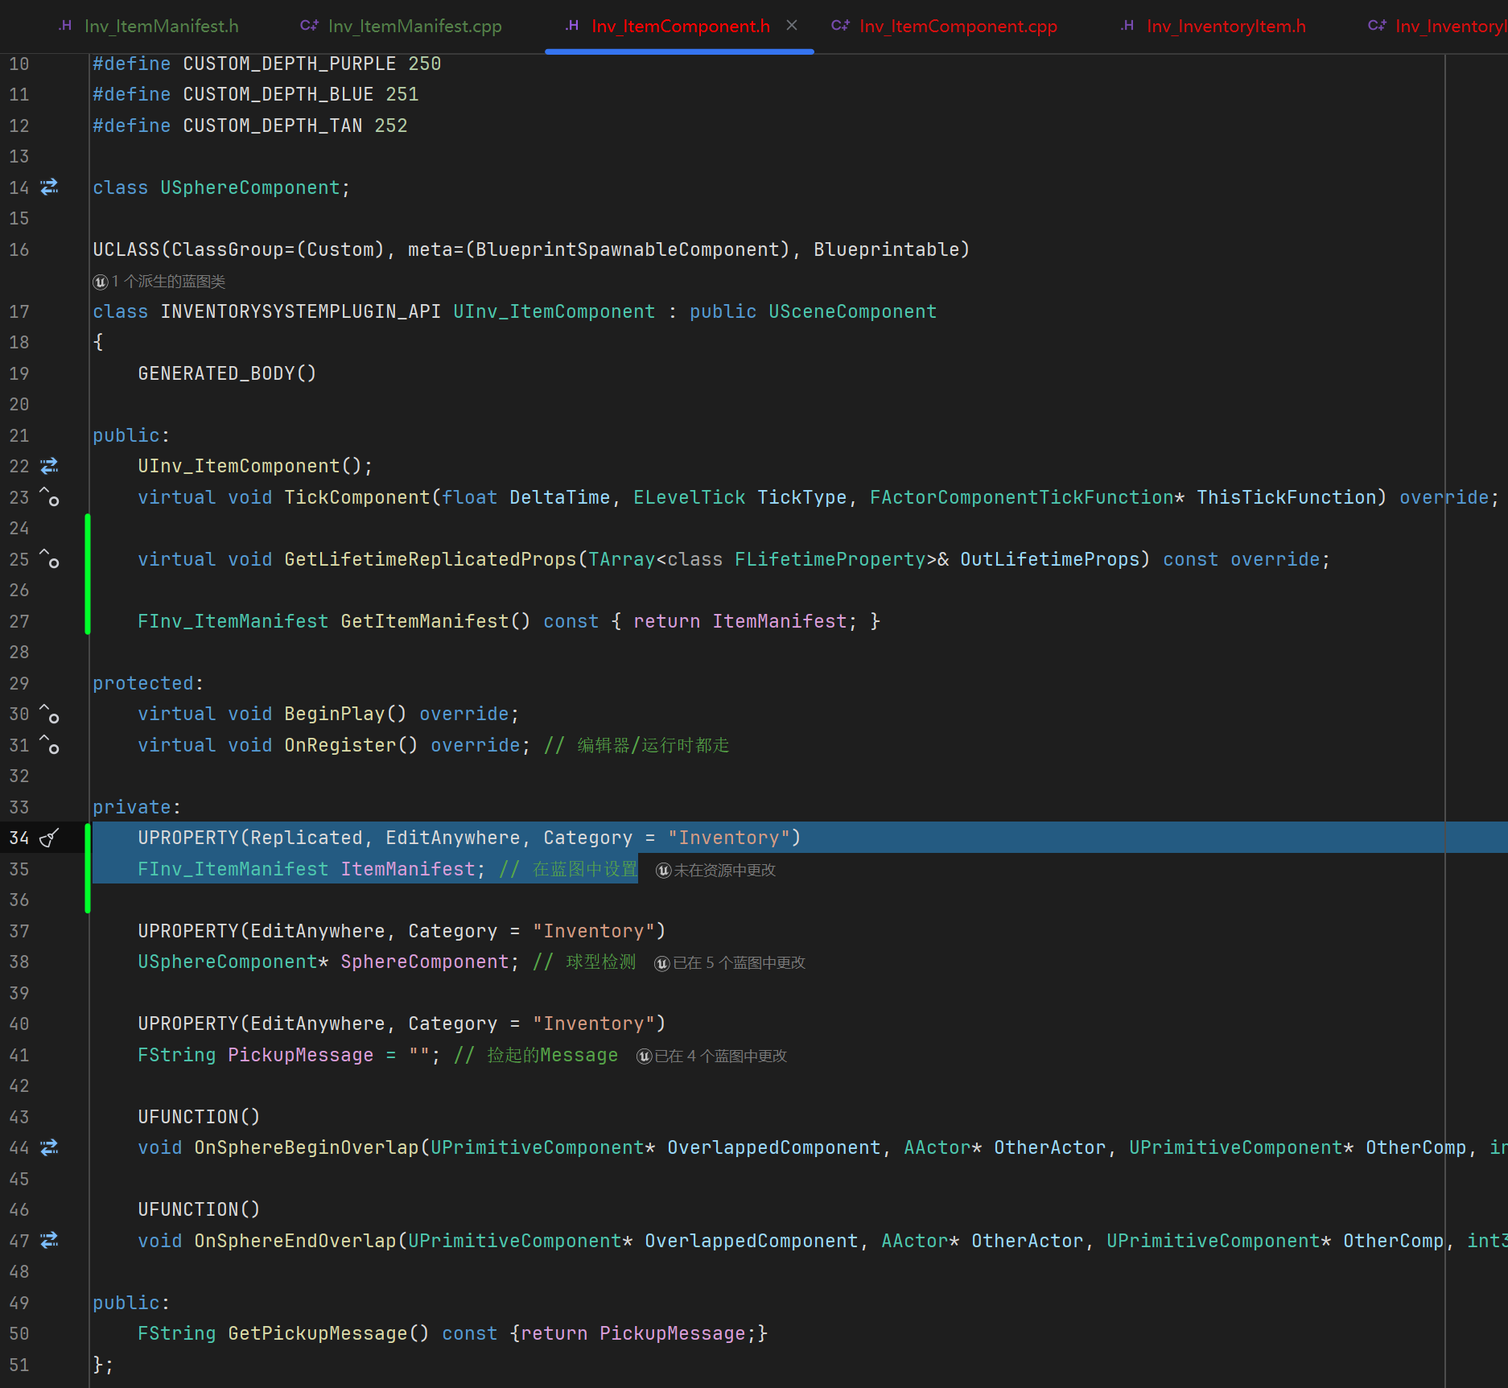Image resolution: width=1508 pixels, height=1388 pixels.
Task: Click the OnSphereBeginOverlap function name
Action: pos(307,1147)
